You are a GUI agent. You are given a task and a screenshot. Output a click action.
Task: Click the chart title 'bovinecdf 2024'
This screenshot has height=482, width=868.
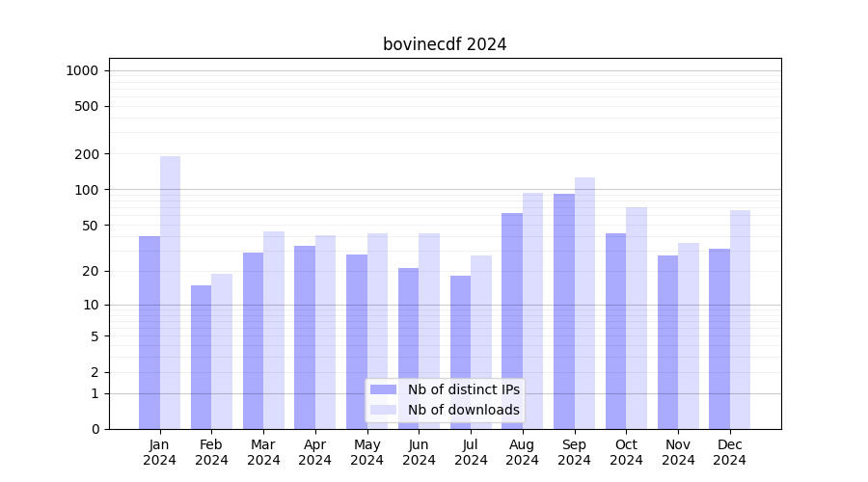[445, 44]
